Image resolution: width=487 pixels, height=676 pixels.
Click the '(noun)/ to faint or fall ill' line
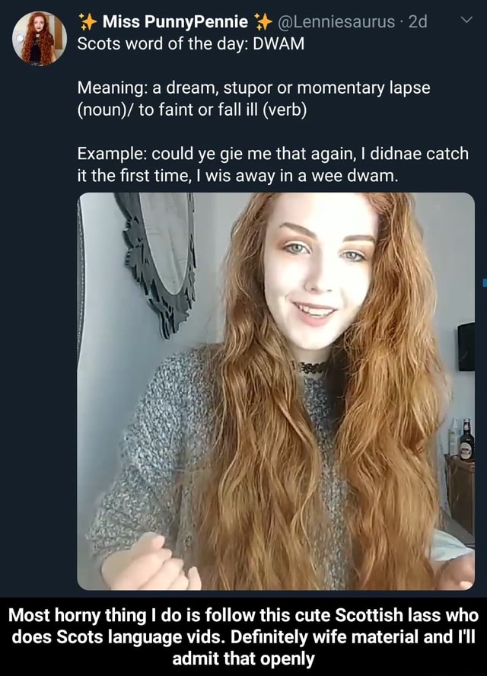click(x=193, y=110)
